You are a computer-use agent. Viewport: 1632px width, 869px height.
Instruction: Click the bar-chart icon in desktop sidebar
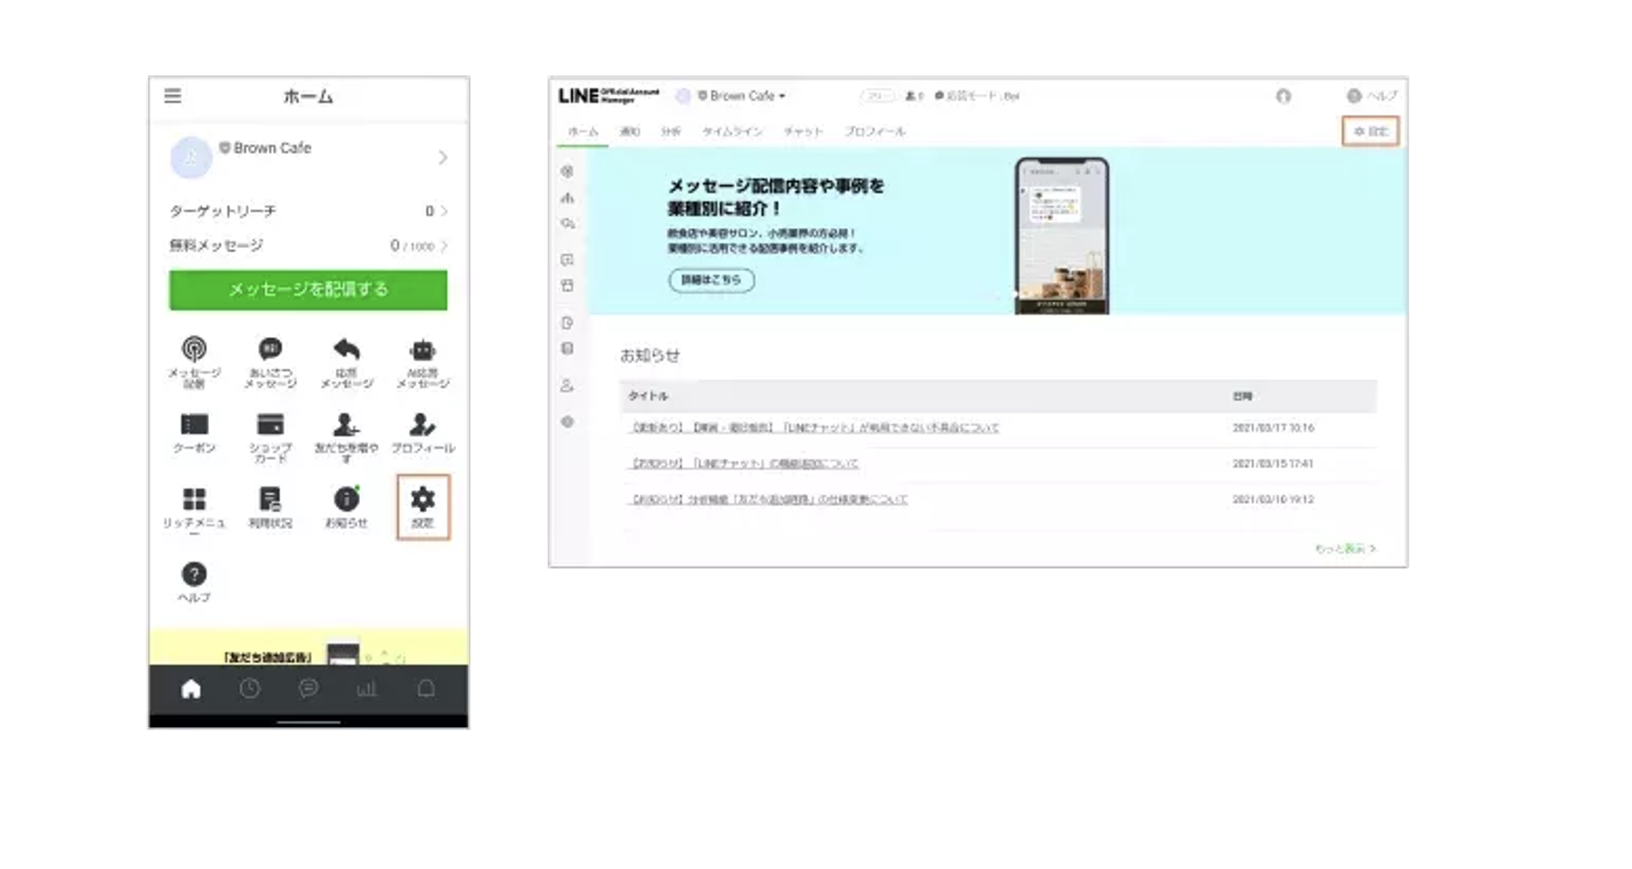(x=567, y=197)
